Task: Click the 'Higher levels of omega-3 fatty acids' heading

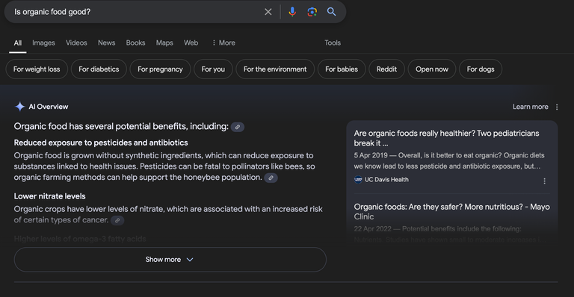Action: click(80, 239)
